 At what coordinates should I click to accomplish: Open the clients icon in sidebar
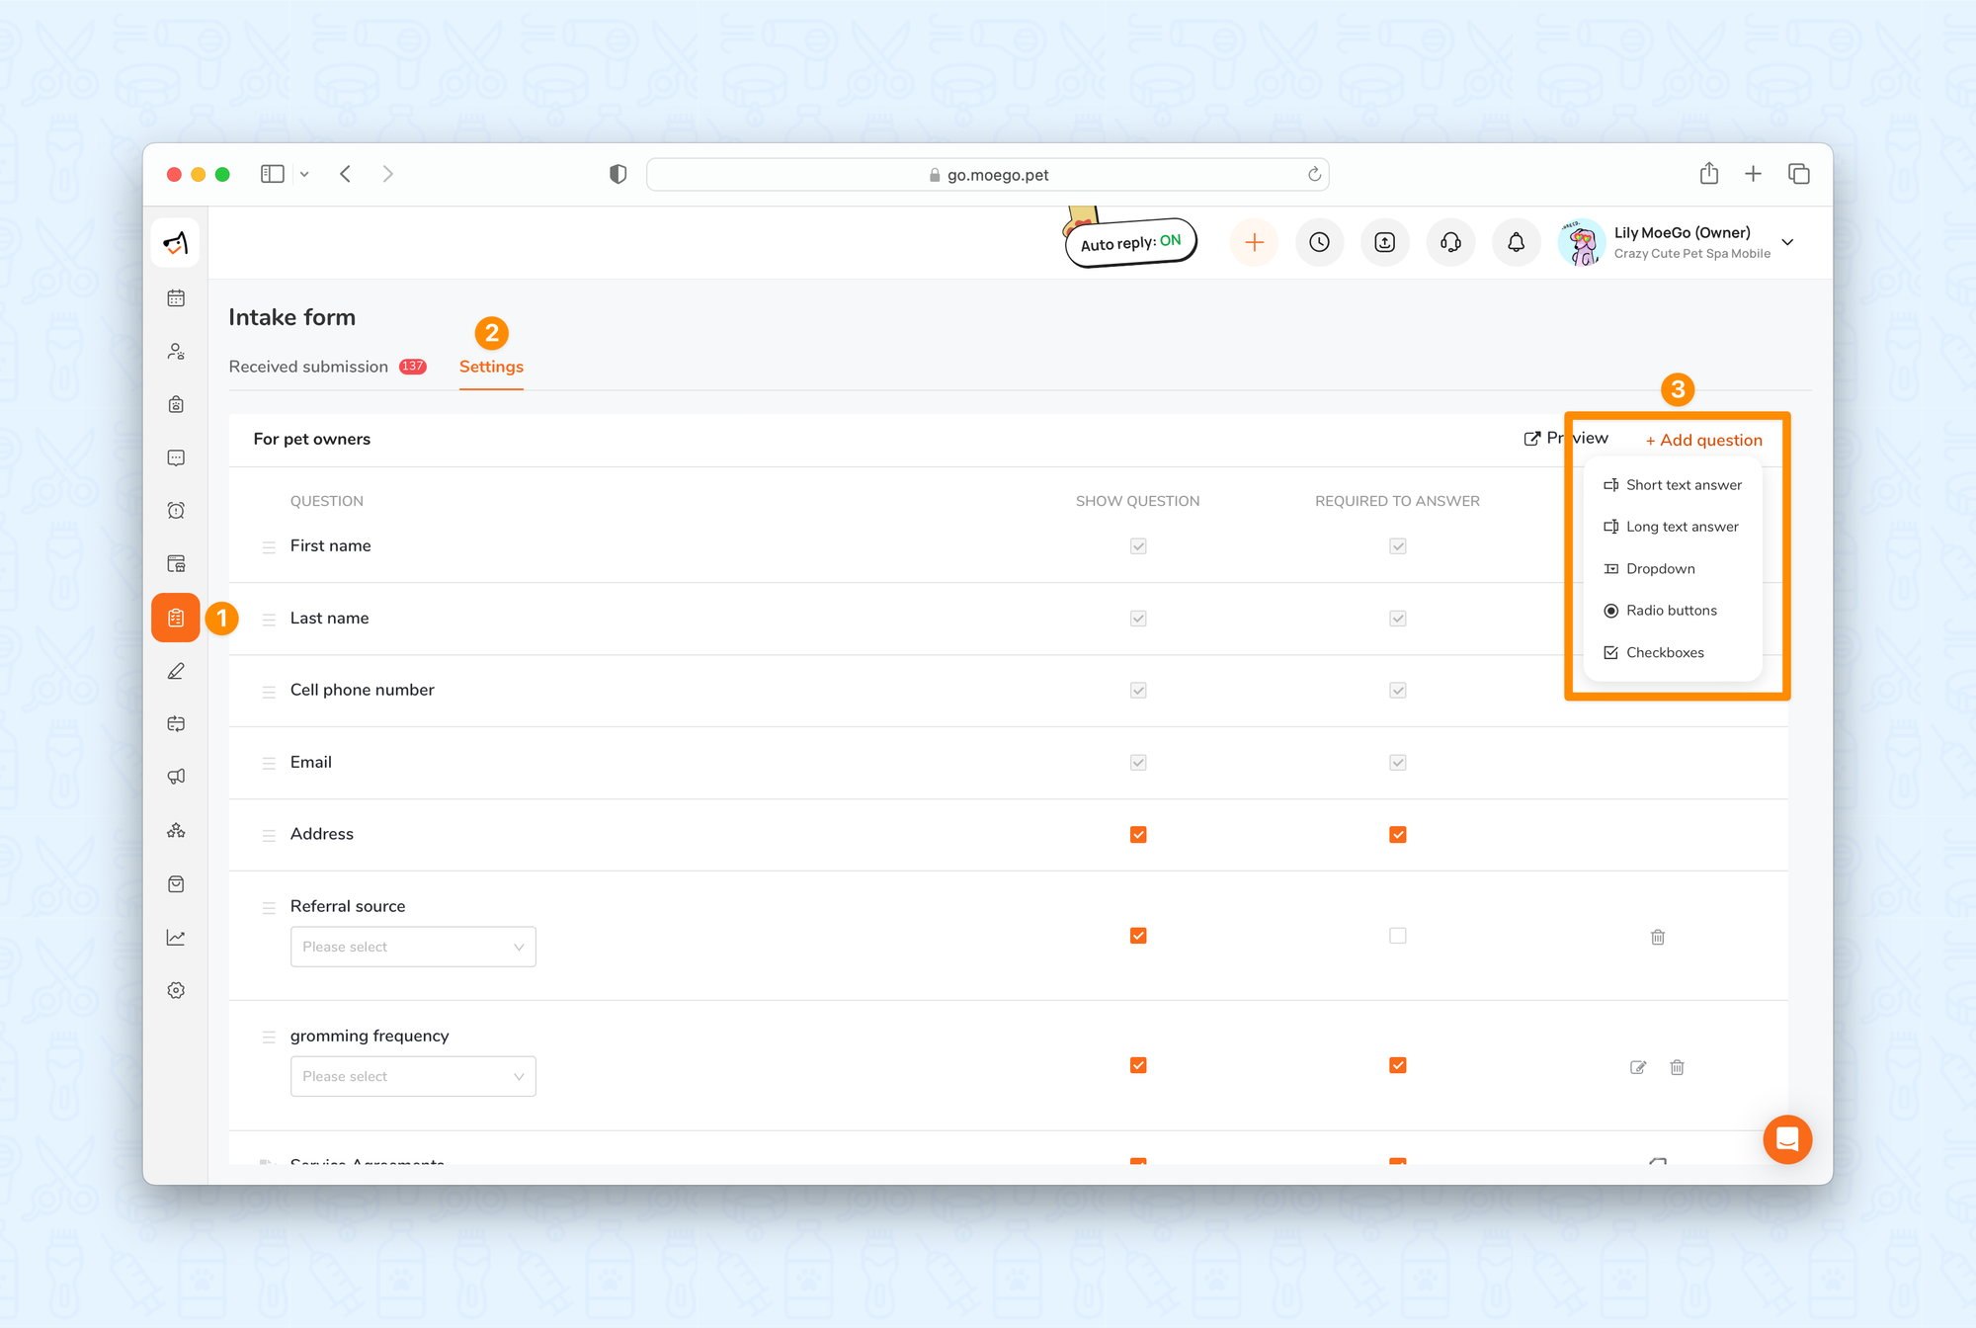point(176,352)
